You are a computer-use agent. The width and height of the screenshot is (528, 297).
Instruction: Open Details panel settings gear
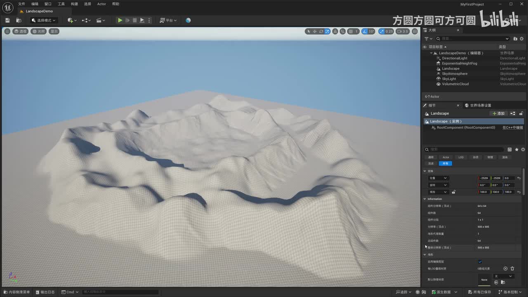(x=523, y=149)
